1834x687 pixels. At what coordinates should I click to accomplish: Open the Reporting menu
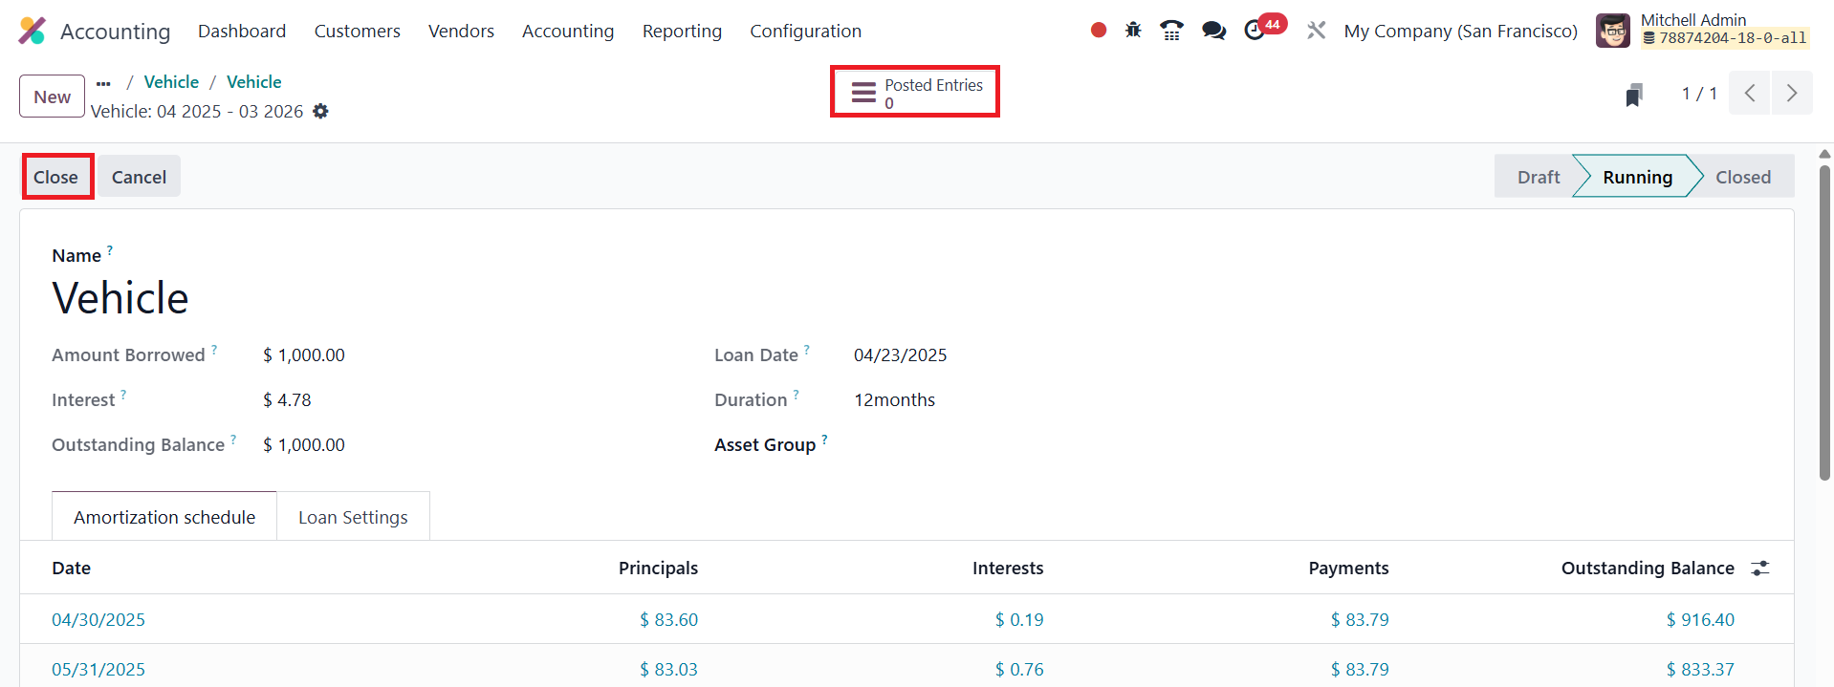pos(682,31)
